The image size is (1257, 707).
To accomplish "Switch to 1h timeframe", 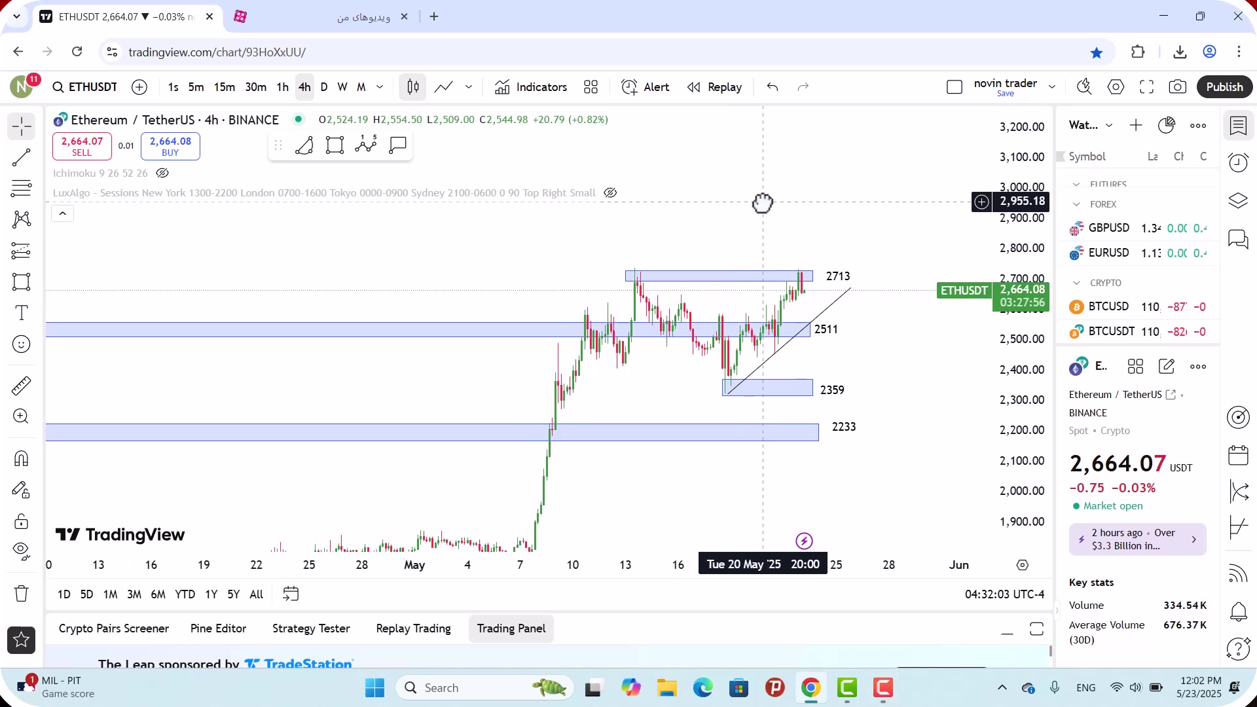I will 283,87.
